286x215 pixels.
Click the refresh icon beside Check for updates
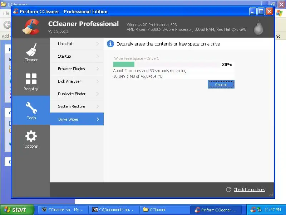click(x=228, y=190)
